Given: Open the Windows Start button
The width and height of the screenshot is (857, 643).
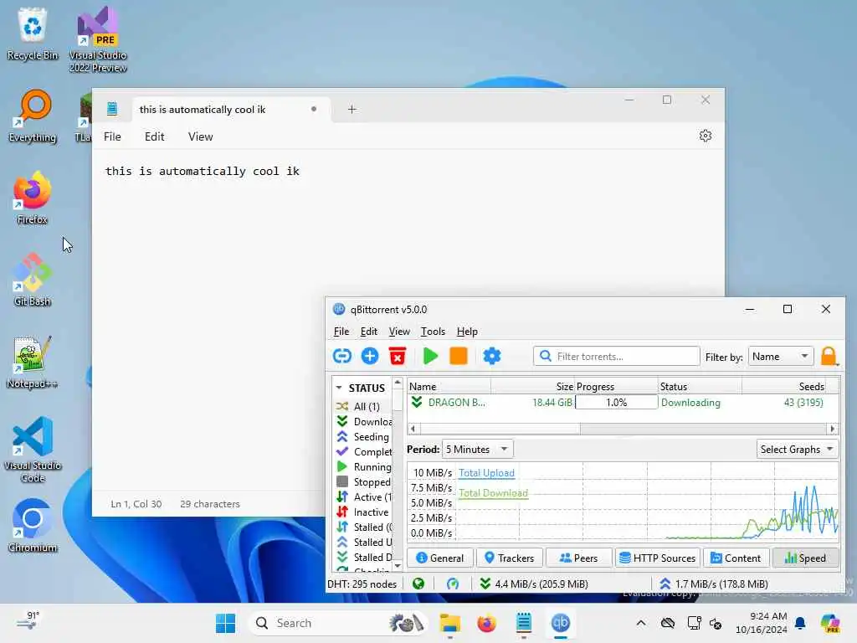Looking at the screenshot, I should [225, 623].
